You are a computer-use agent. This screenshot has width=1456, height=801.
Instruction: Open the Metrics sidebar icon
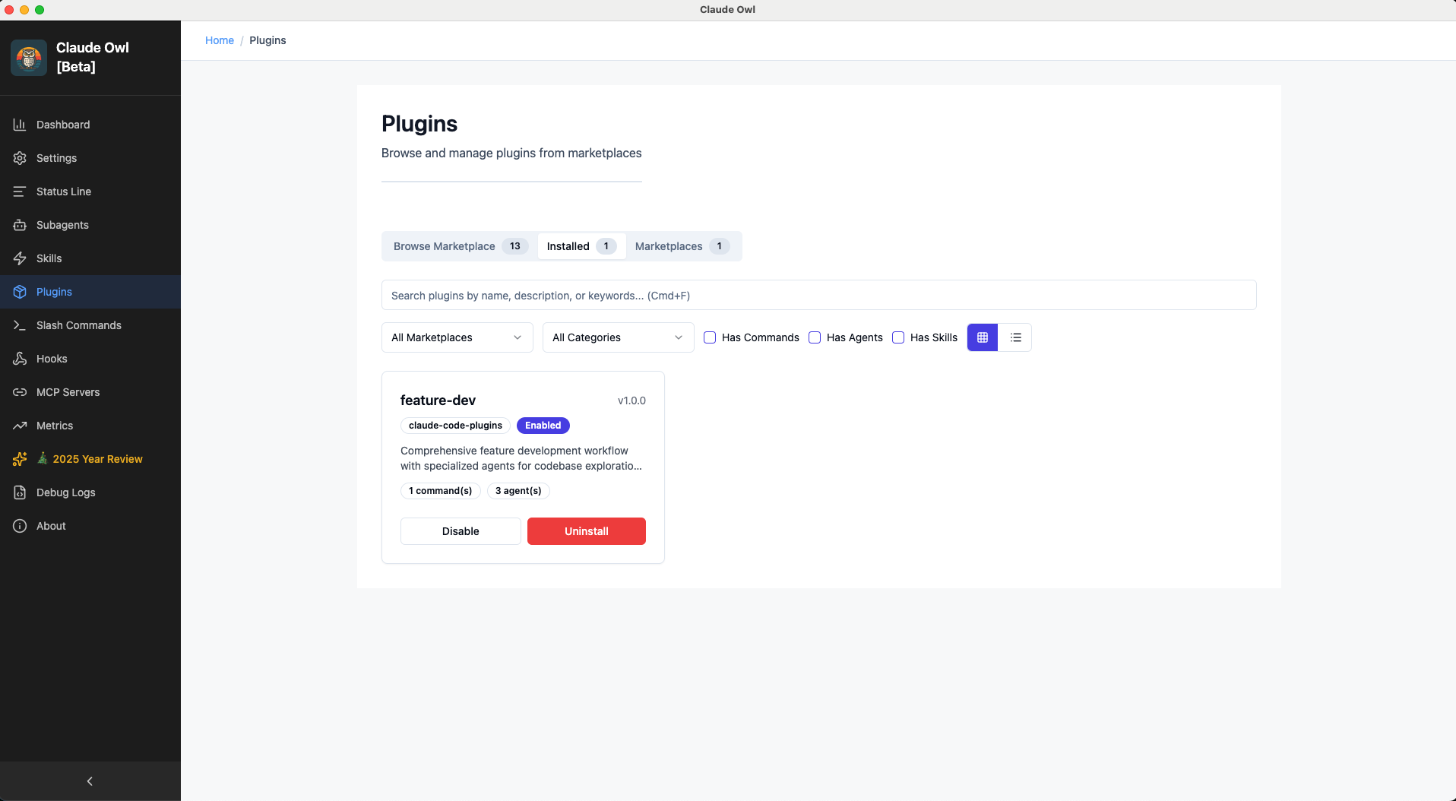[19, 426]
